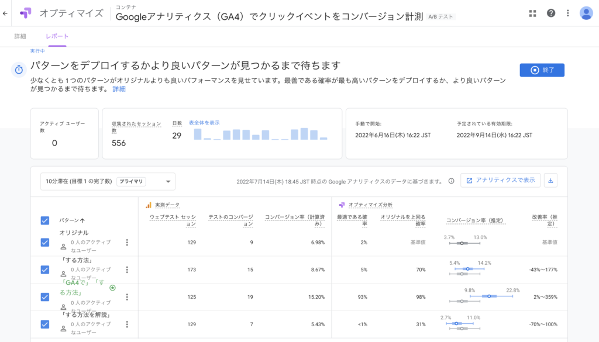
Task: Sort by パターン column header
Action: (72, 220)
